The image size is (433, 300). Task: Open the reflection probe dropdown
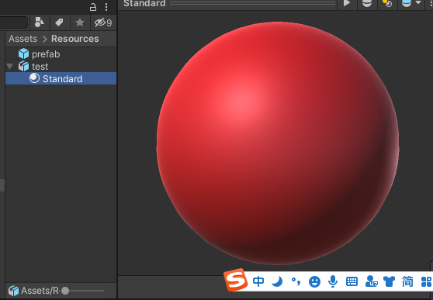(411, 3)
